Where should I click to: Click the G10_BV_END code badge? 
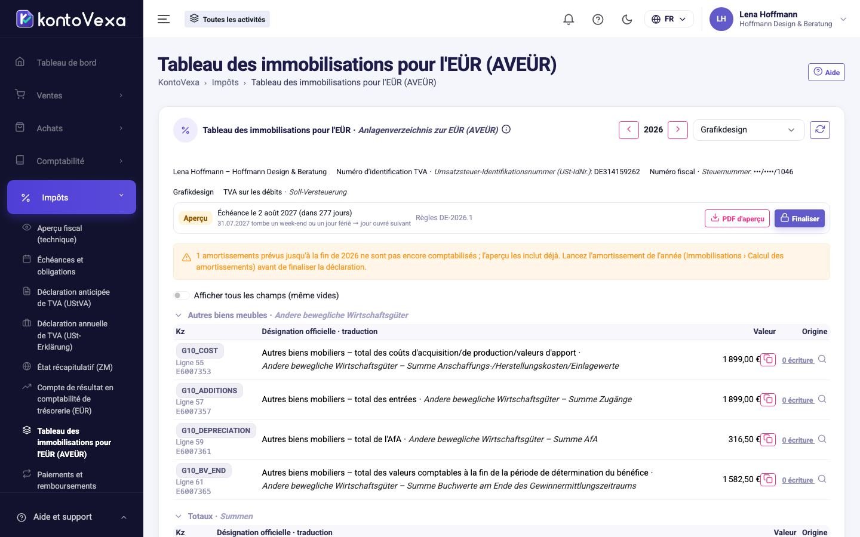pyautogui.click(x=204, y=471)
